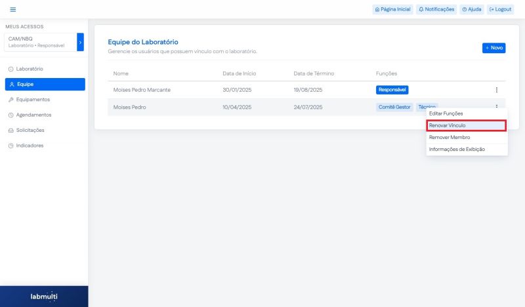Viewport: 525px width, 307px height.
Task: Click the + Novo button
Action: tap(493, 48)
